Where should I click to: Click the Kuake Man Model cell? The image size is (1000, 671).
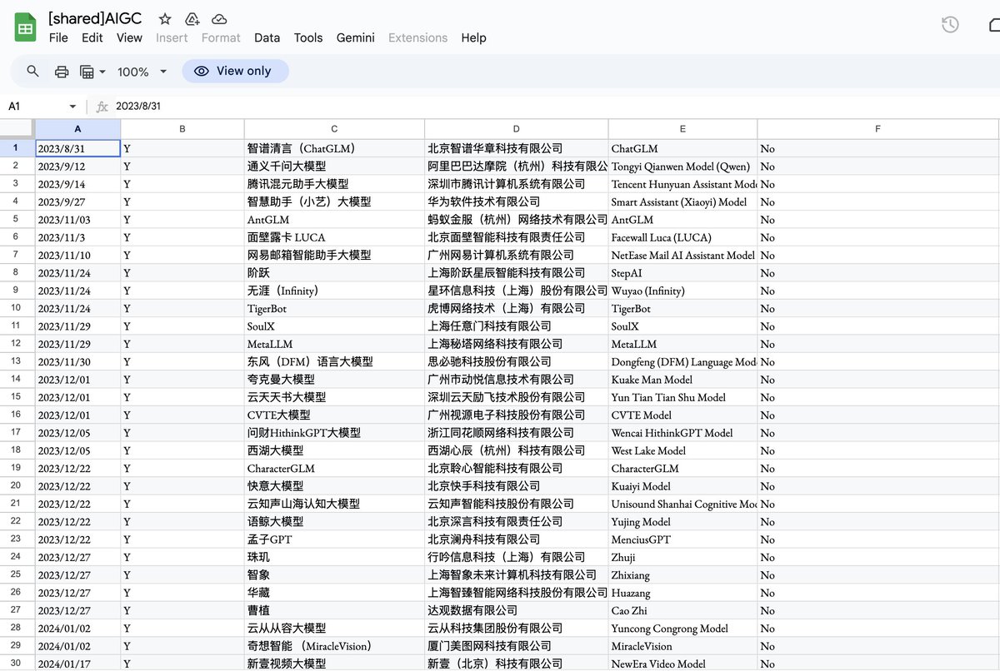(x=682, y=380)
